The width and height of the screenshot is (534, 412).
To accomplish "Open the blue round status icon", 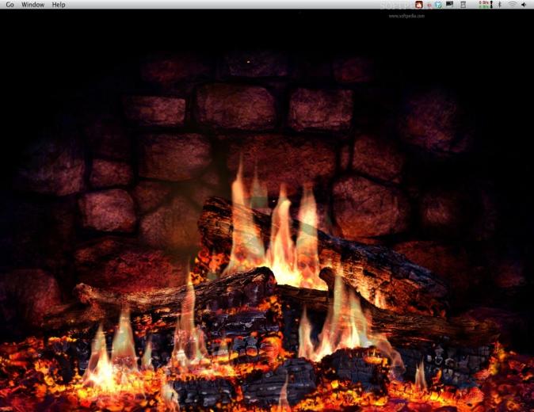I will [438, 5].
